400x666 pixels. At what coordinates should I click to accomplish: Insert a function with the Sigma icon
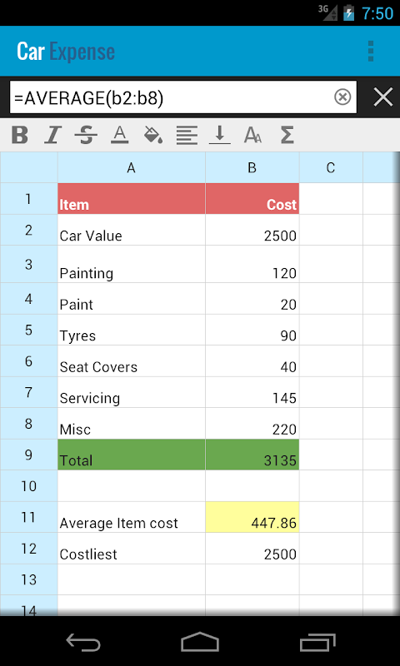(x=287, y=136)
